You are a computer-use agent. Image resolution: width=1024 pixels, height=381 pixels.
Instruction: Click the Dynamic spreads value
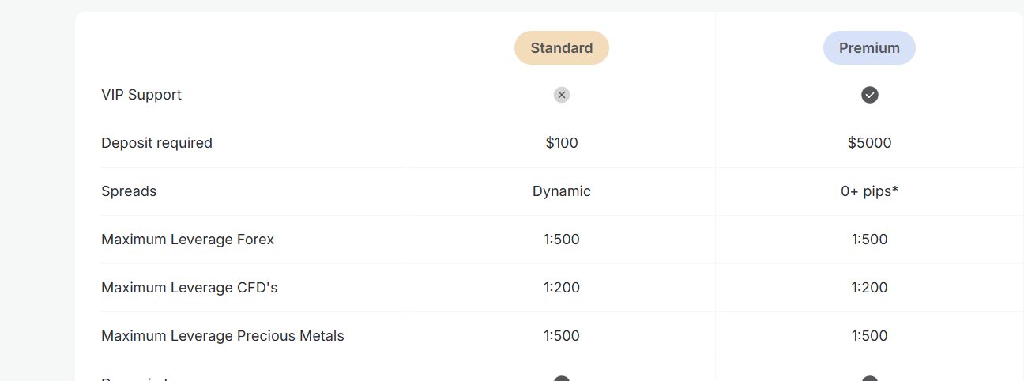[561, 191]
